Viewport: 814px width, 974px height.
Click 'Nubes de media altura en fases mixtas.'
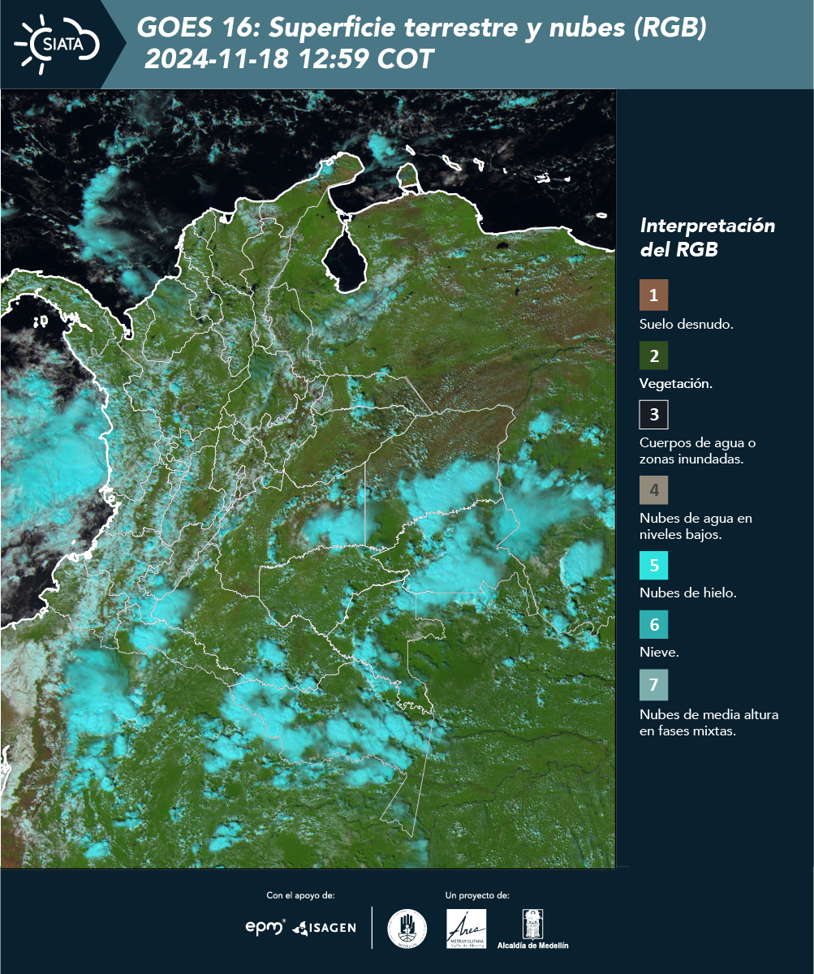[x=708, y=723]
